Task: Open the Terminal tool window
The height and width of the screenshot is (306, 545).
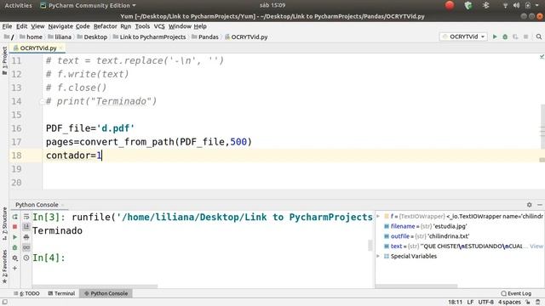Action: click(61, 293)
